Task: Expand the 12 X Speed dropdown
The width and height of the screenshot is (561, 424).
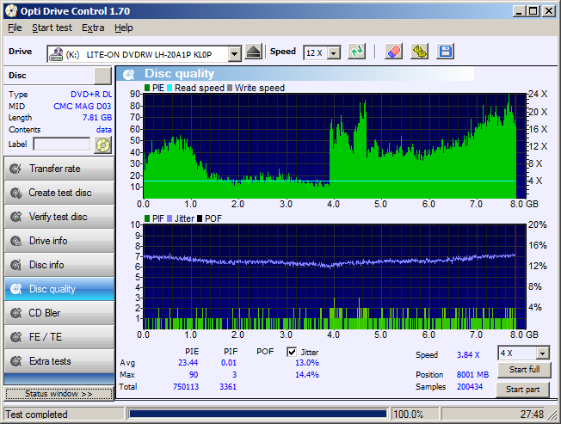Action: click(334, 53)
